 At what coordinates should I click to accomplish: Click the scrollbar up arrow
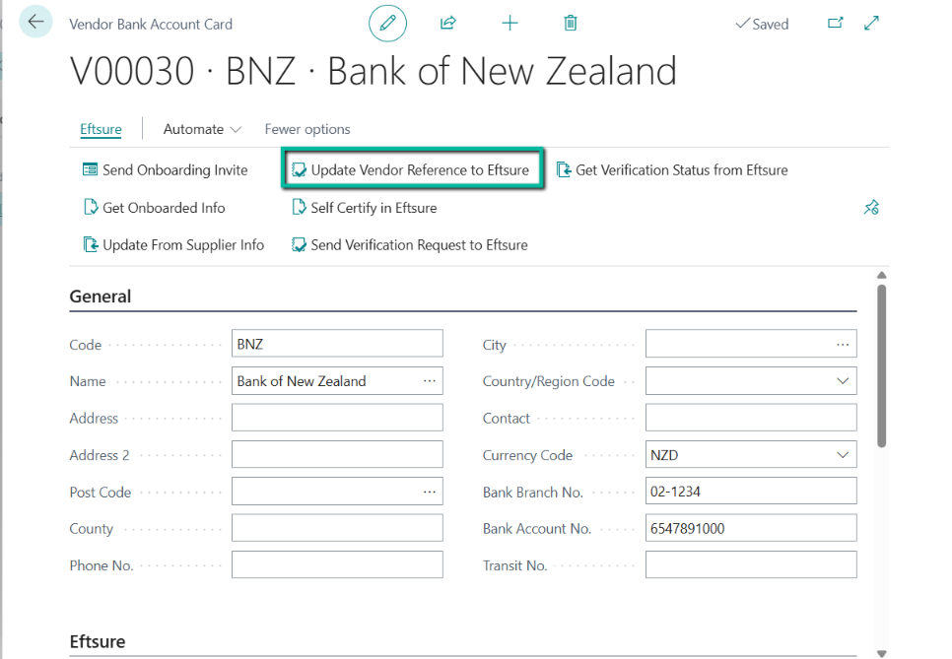coord(882,276)
